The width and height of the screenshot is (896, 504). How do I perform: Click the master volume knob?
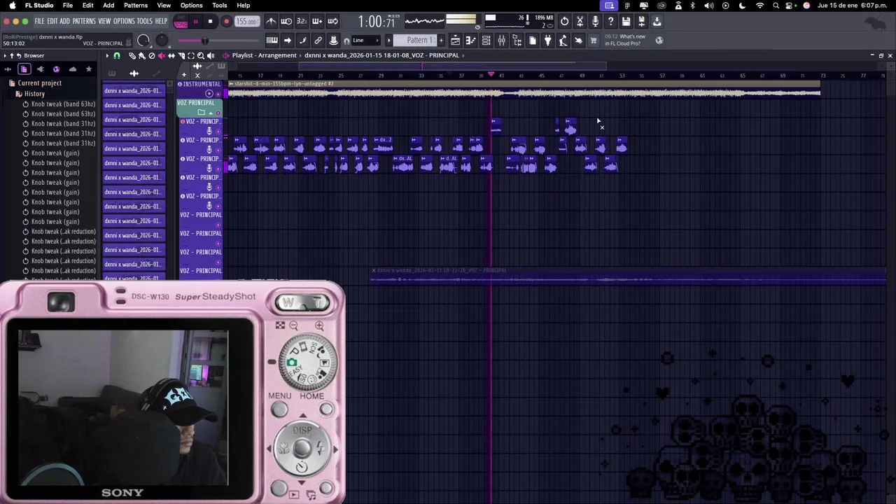coord(143,41)
